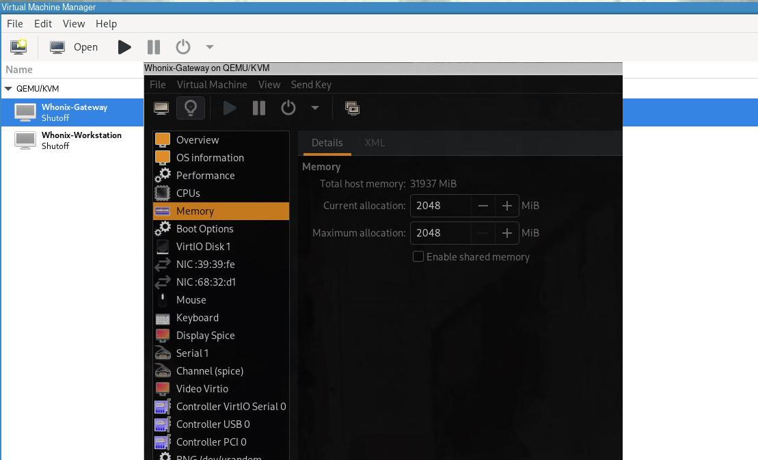Show the graphical console monitor icon

click(x=161, y=108)
